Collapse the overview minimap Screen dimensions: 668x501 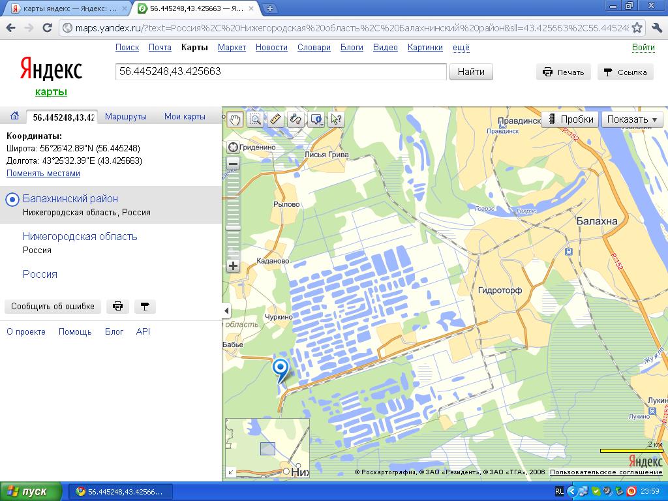click(x=231, y=472)
